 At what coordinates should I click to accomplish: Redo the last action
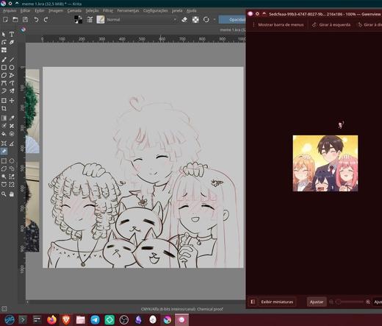click(x=46, y=20)
